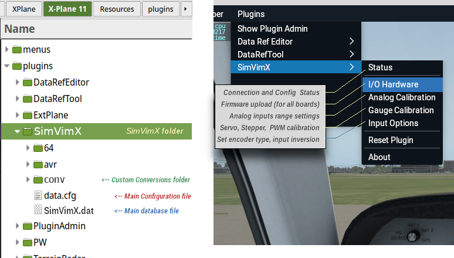This screenshot has height=258, width=454.
Task: Expand the PluginAdmin folder
Action: [x=18, y=226]
